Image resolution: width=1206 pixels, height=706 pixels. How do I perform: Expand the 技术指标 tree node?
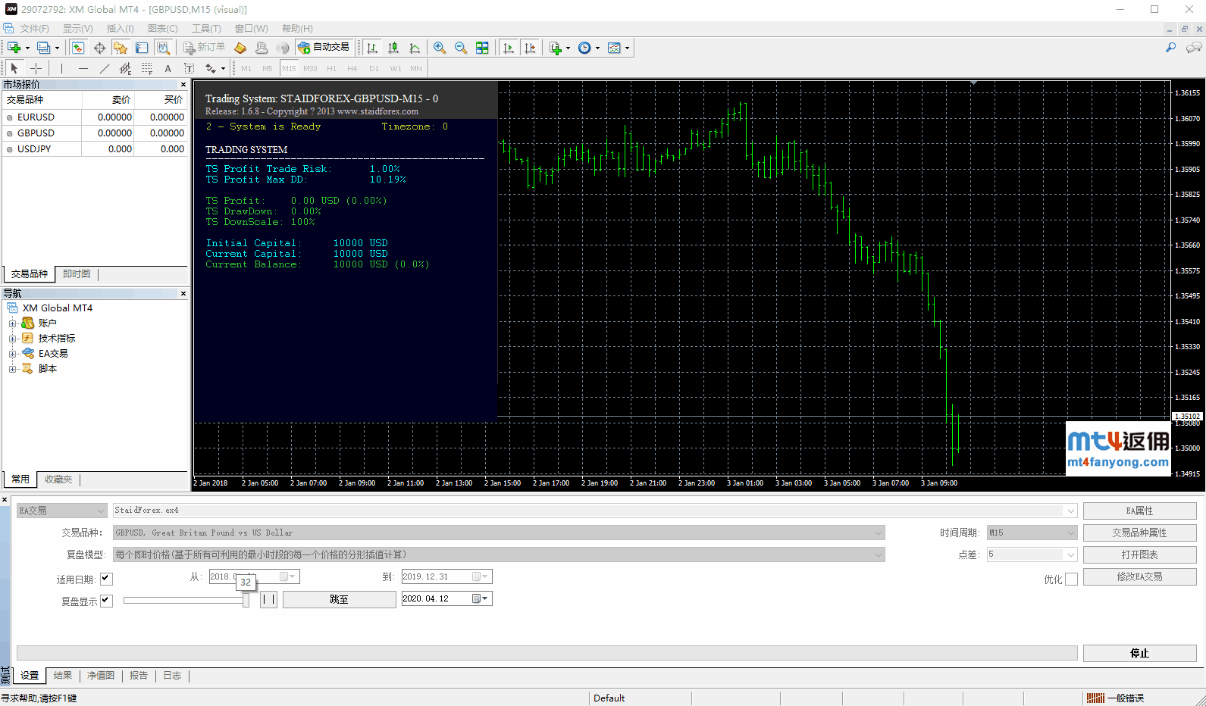pos(12,339)
